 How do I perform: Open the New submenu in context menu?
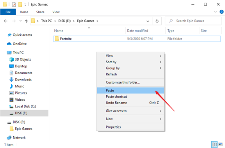coord(130,119)
